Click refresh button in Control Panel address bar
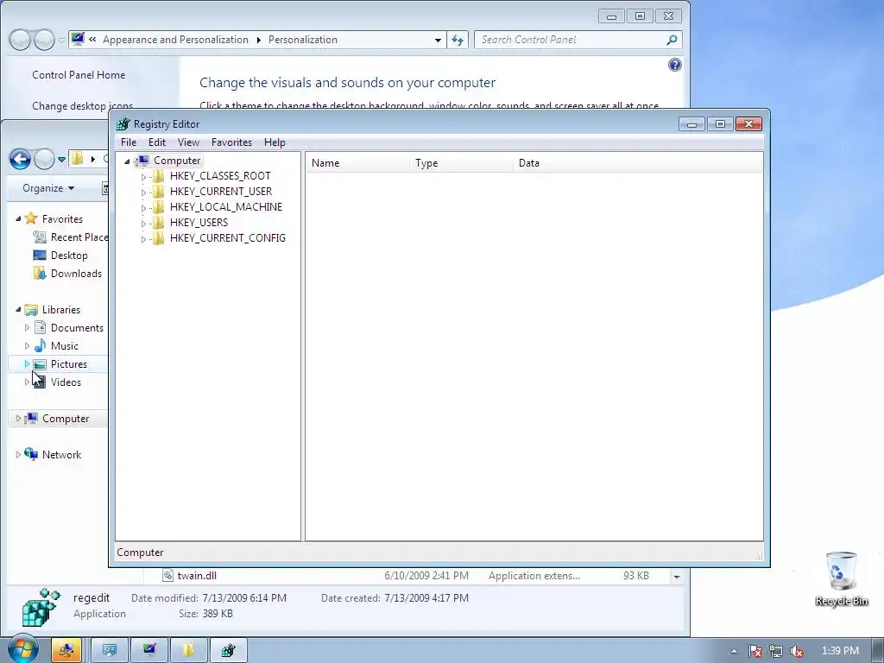The width and height of the screenshot is (884, 663). (x=458, y=40)
